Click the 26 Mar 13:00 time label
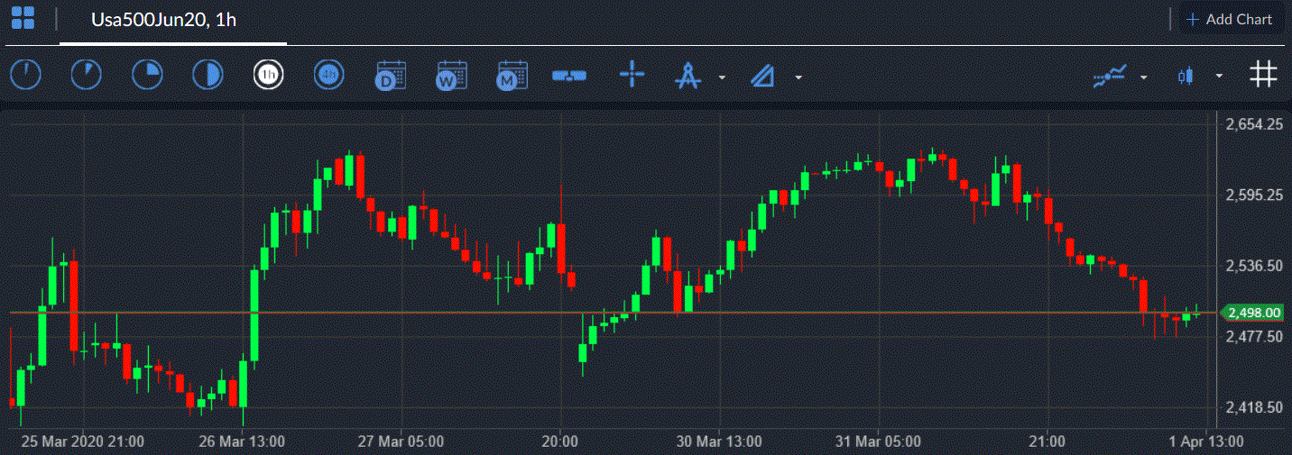 (x=242, y=441)
